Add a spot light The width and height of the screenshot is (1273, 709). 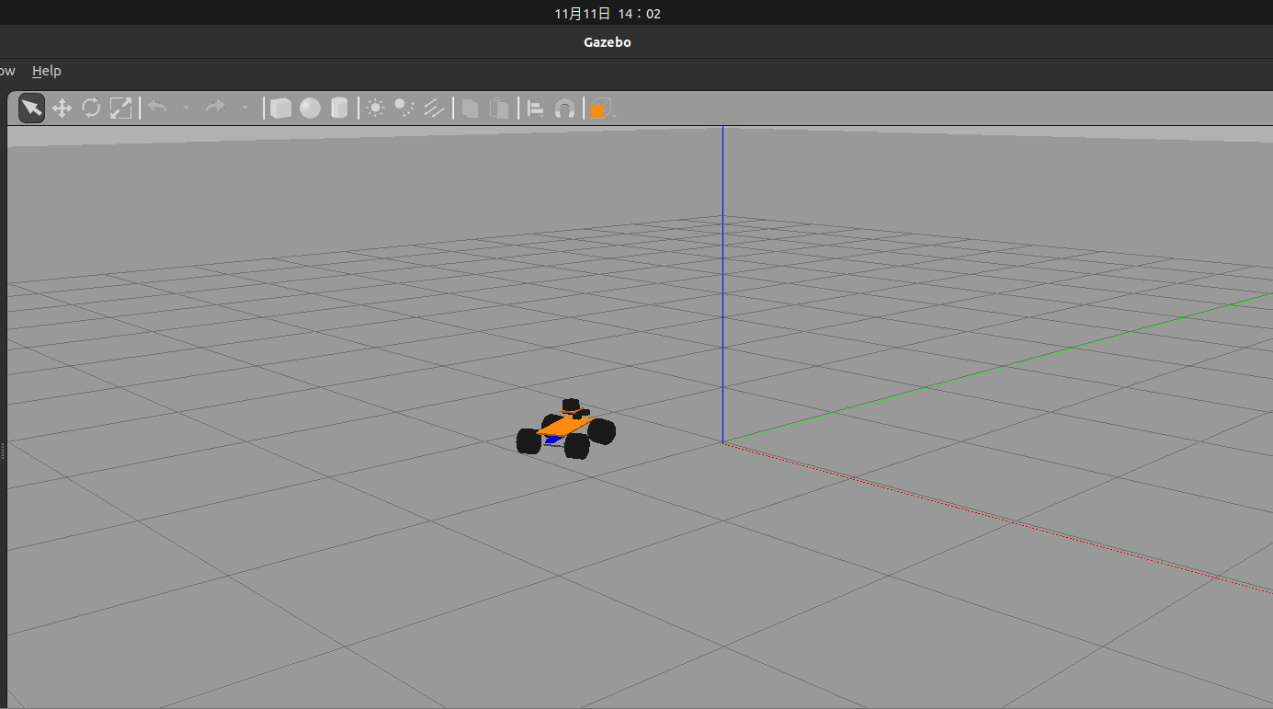click(x=404, y=109)
